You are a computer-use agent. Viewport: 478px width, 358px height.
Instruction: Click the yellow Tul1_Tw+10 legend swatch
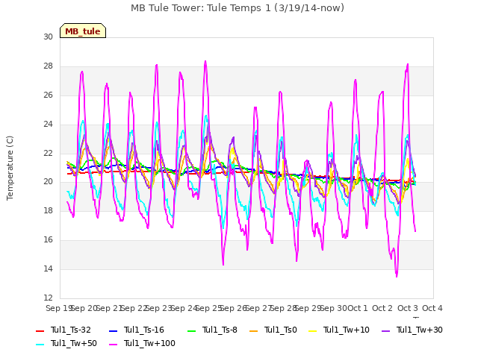pos(313,331)
